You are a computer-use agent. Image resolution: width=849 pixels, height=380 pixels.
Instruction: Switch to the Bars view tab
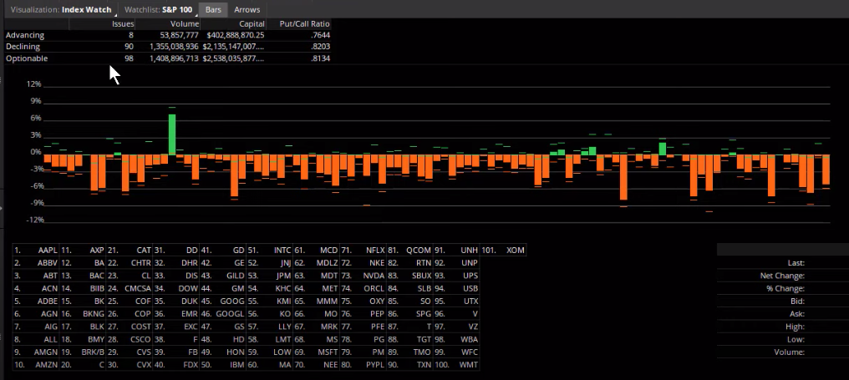point(213,9)
